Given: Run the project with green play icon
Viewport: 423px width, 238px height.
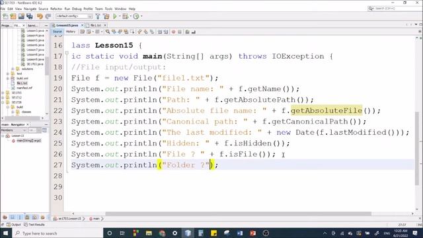Looking at the screenshot, I should coord(115,16).
